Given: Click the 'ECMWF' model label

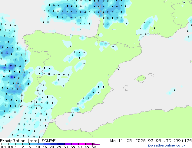Looking at the screenshot, I should click(49, 141).
